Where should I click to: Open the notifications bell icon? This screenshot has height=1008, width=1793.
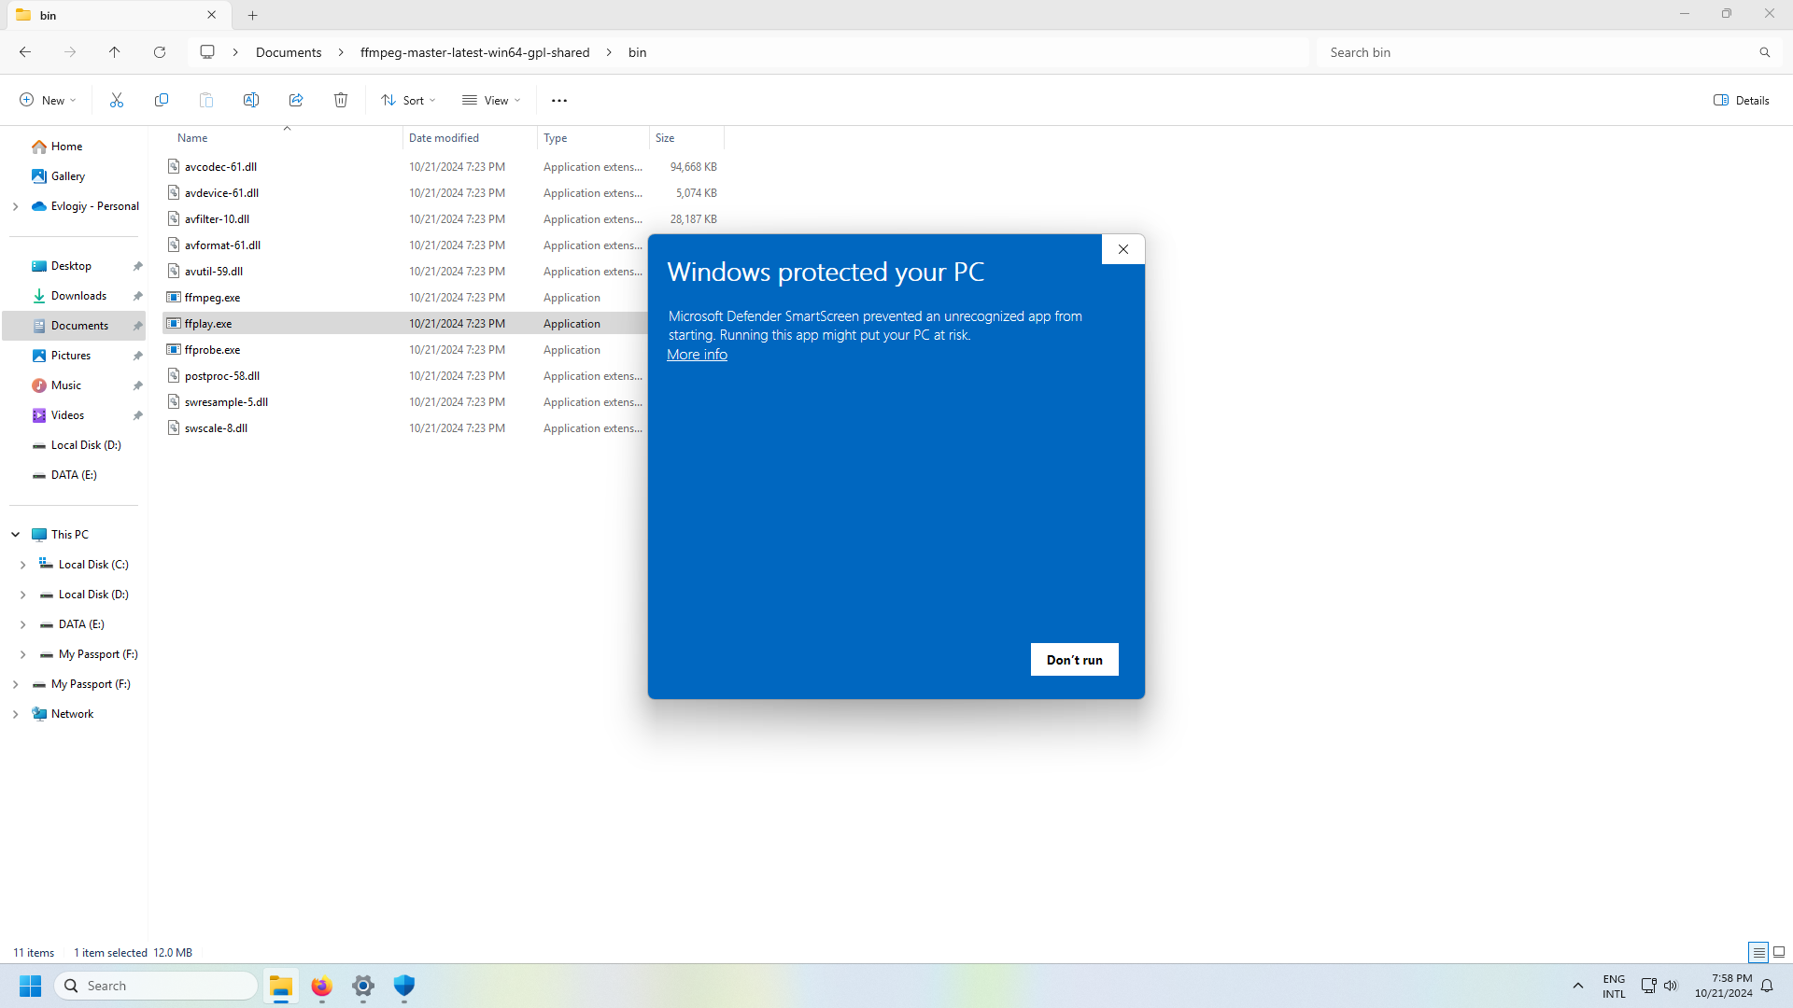[1767, 986]
